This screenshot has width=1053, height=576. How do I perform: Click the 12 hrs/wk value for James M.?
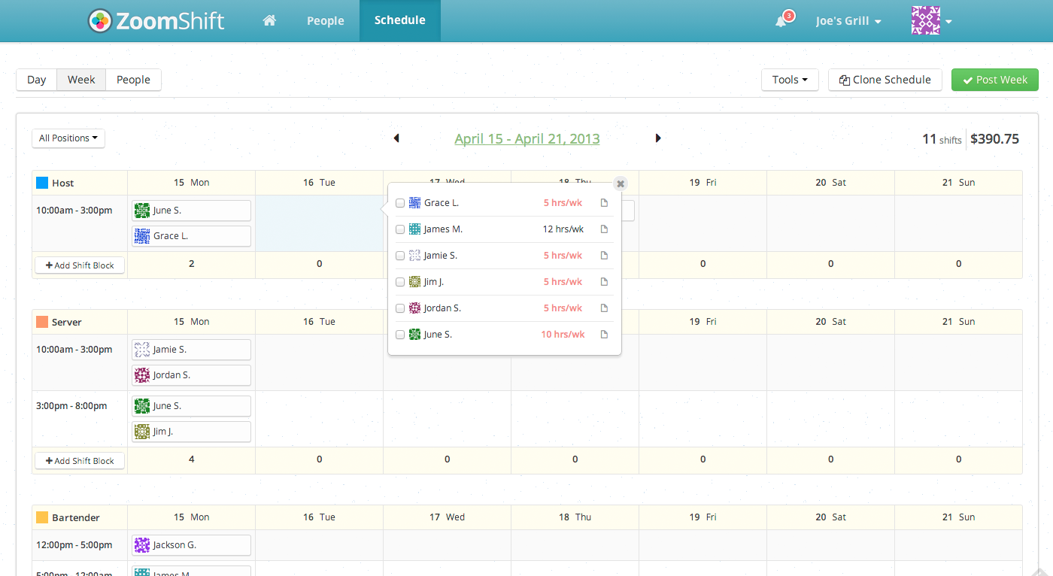coord(563,229)
